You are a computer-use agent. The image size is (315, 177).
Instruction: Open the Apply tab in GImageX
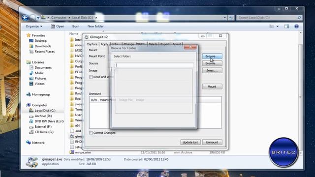104,44
